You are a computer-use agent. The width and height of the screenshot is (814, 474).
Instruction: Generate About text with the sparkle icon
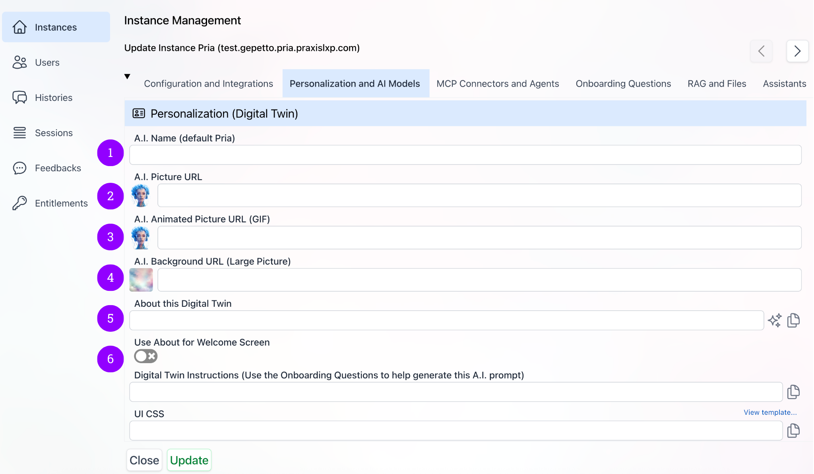(x=775, y=320)
